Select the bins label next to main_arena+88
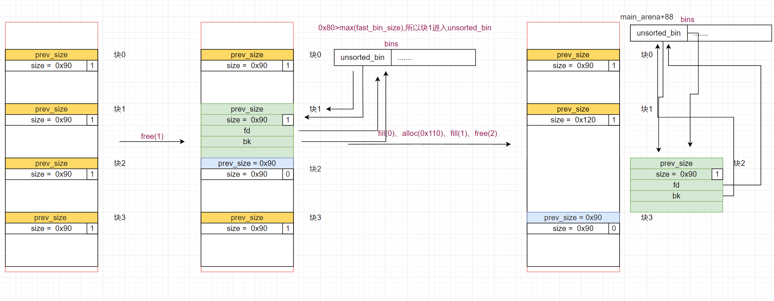774x301 pixels. click(687, 19)
